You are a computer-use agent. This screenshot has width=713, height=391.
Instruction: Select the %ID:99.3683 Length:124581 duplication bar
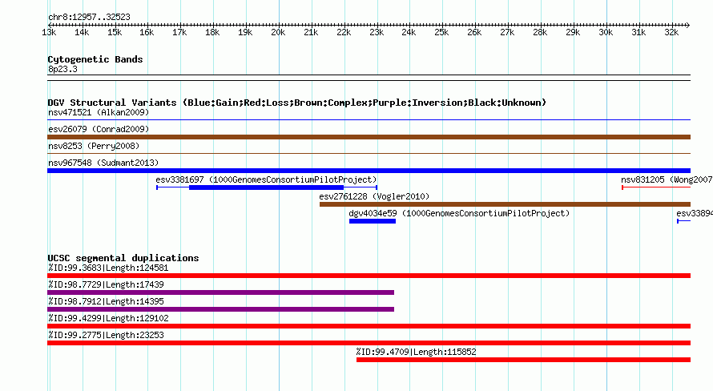click(x=369, y=276)
